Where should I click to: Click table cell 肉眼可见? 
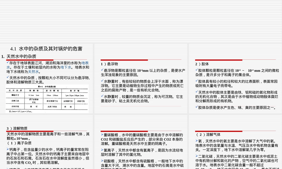coord(81,101)
